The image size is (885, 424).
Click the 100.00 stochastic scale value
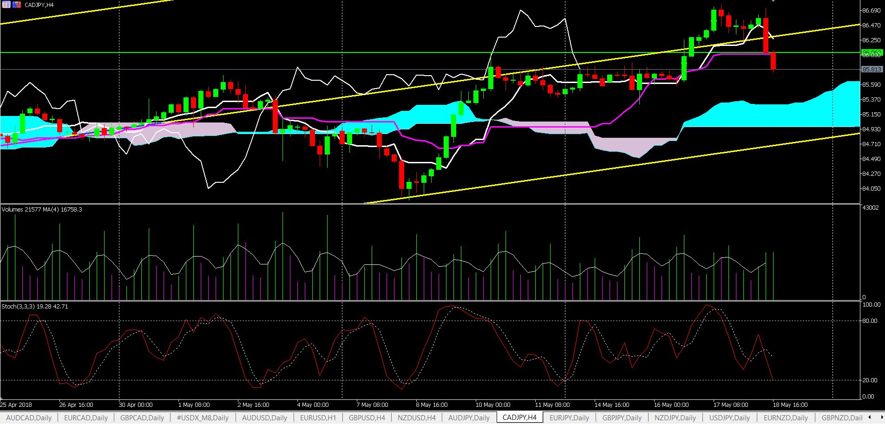tap(872, 305)
